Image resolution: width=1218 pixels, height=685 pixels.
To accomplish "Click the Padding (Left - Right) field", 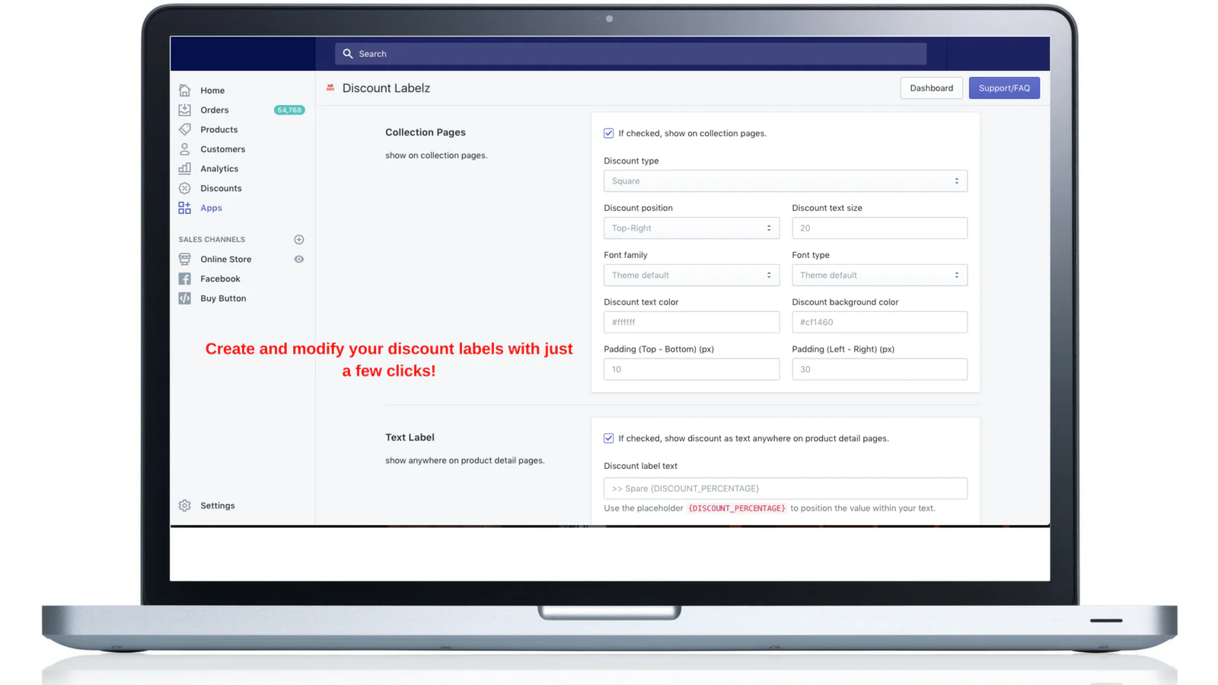I will tap(879, 369).
